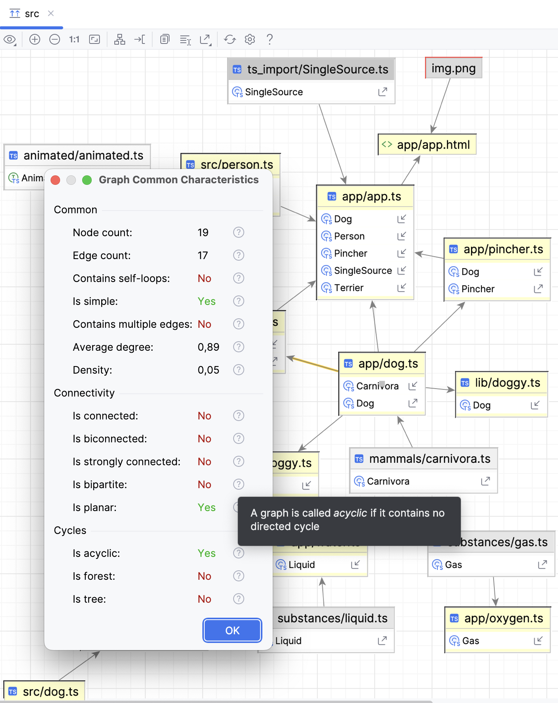Viewport: 558px width, 703px height.
Task: Select the app/app.ts node header
Action: point(365,196)
